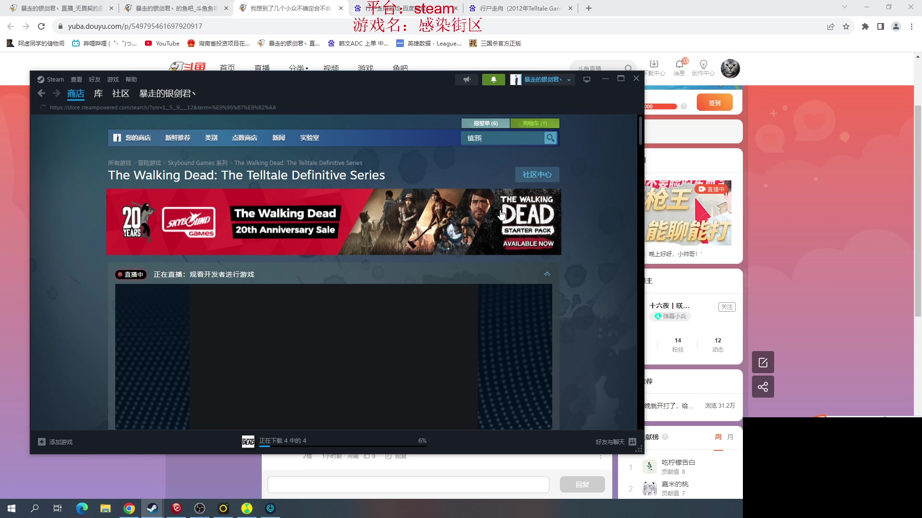
Task: Click the Big Picture mode monitor icon
Action: (586, 79)
